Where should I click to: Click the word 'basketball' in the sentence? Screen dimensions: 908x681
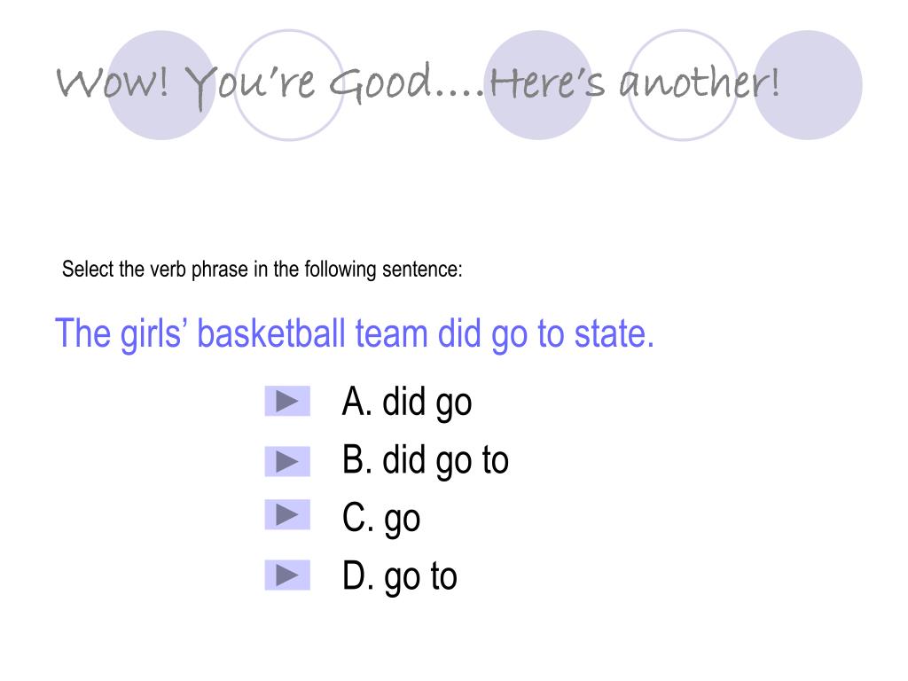click(x=271, y=333)
